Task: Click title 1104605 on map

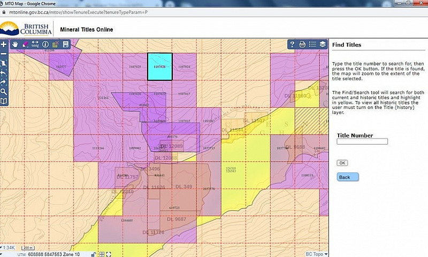Action: (x=127, y=220)
